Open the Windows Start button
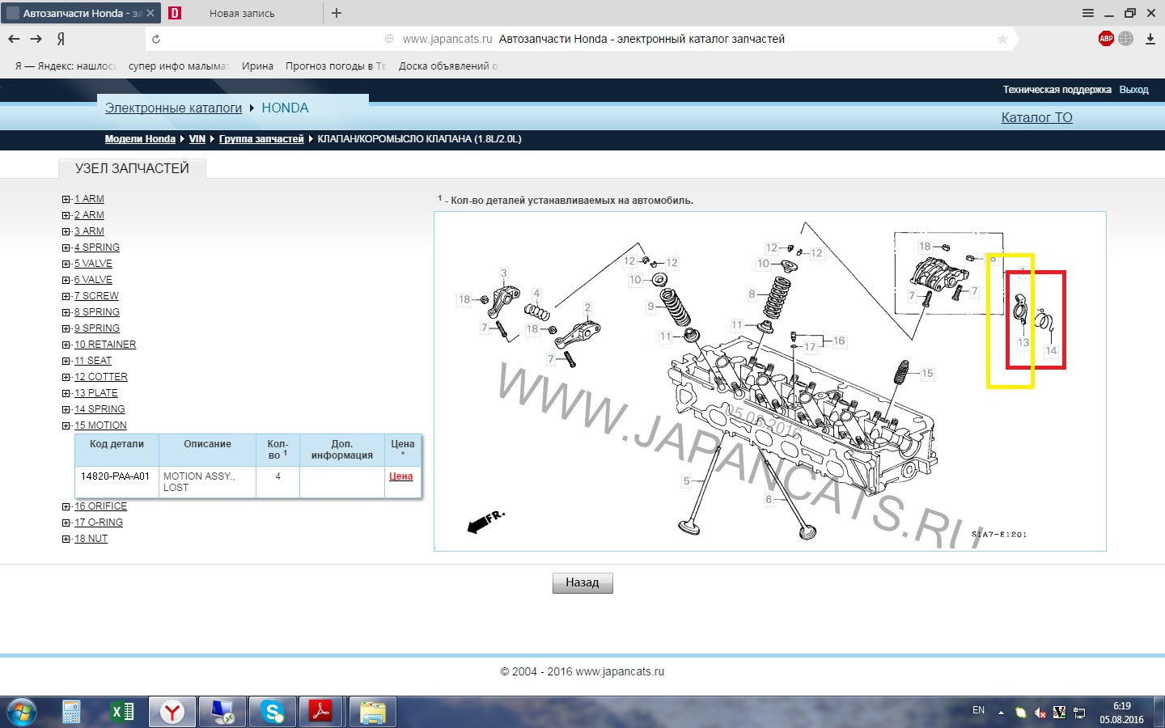The width and height of the screenshot is (1165, 728). click(22, 712)
